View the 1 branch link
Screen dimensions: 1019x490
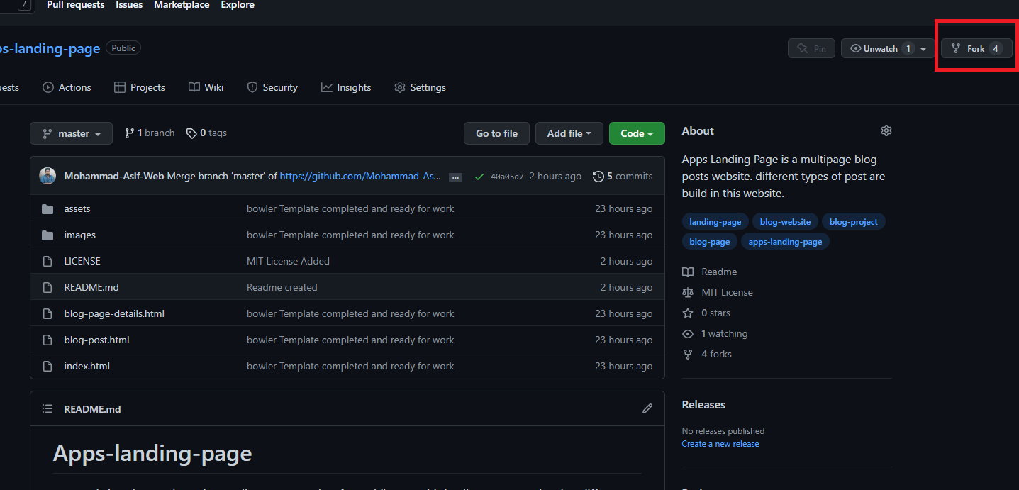(150, 133)
